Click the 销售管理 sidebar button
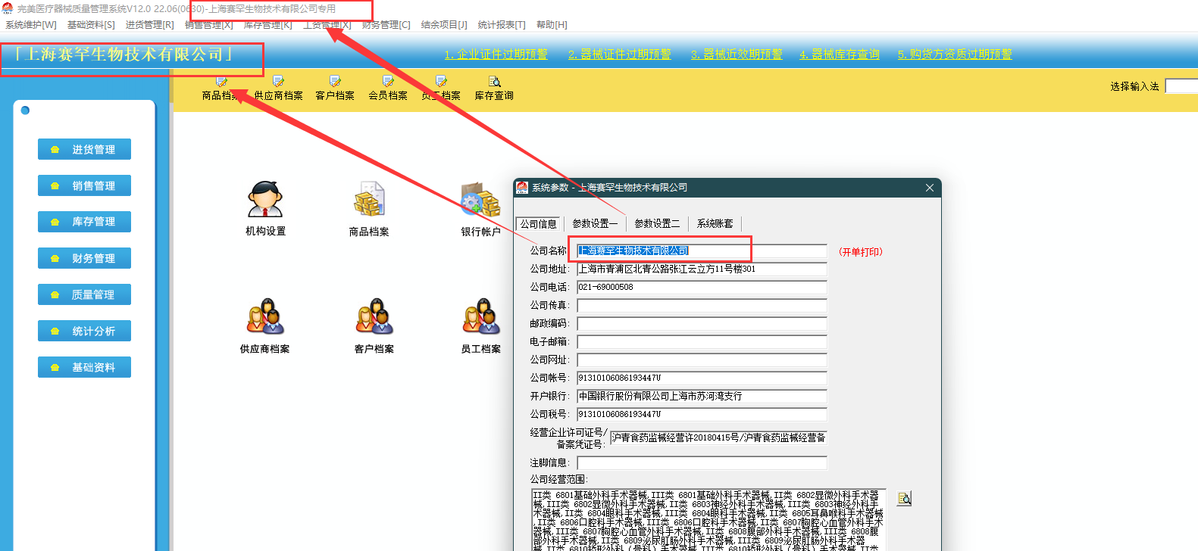This screenshot has height=551, width=1198. (x=84, y=185)
